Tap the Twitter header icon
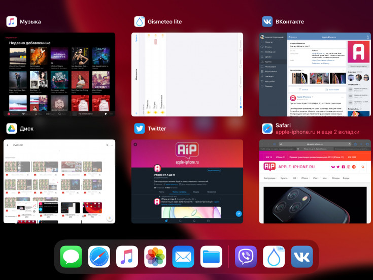 click(140, 129)
